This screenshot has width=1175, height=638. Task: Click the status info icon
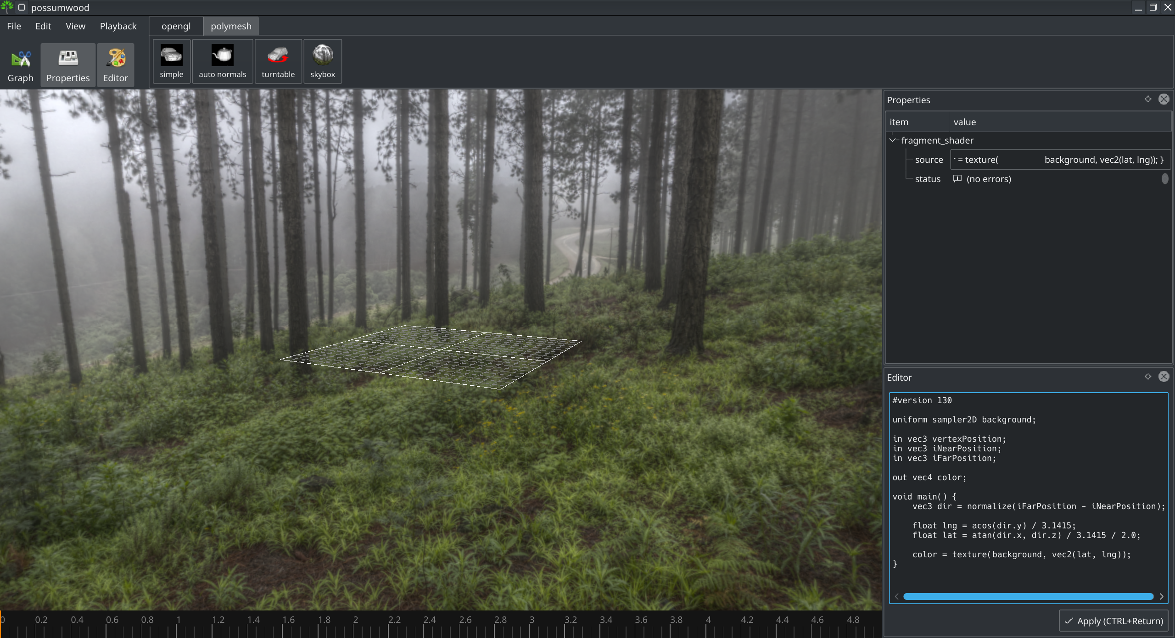pos(957,178)
